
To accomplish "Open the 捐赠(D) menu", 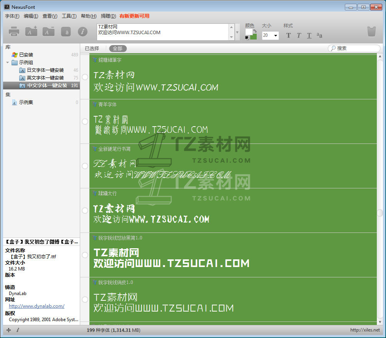I will tap(108, 16).
